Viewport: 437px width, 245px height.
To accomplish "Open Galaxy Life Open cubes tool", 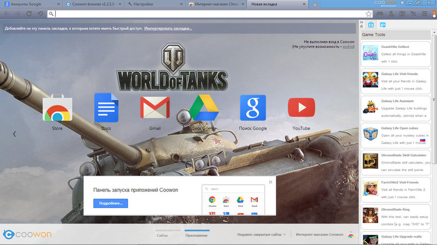I will (x=395, y=136).
